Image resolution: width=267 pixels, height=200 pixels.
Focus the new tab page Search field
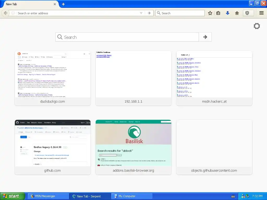[127, 37]
